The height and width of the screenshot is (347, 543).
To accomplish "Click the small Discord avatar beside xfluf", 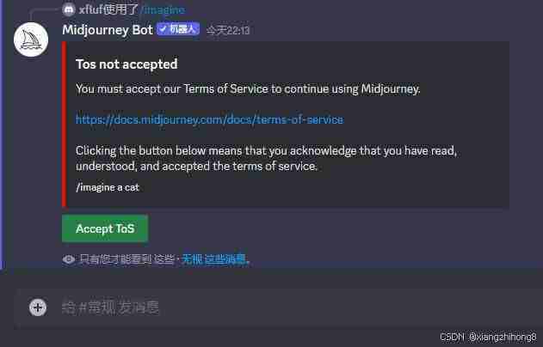I will (69, 9).
